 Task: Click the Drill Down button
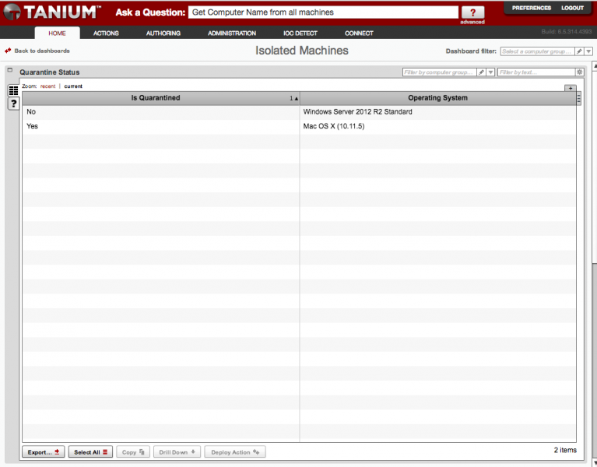[x=177, y=452]
